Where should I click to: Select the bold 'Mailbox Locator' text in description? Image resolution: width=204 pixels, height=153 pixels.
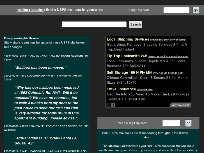click(x=120, y=146)
